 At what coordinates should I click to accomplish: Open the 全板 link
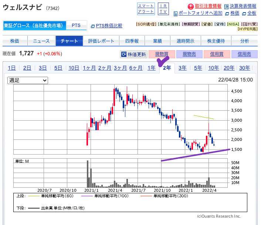[x=252, y=13]
